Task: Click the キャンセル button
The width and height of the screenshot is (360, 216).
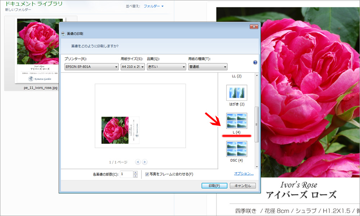Action: point(243,186)
